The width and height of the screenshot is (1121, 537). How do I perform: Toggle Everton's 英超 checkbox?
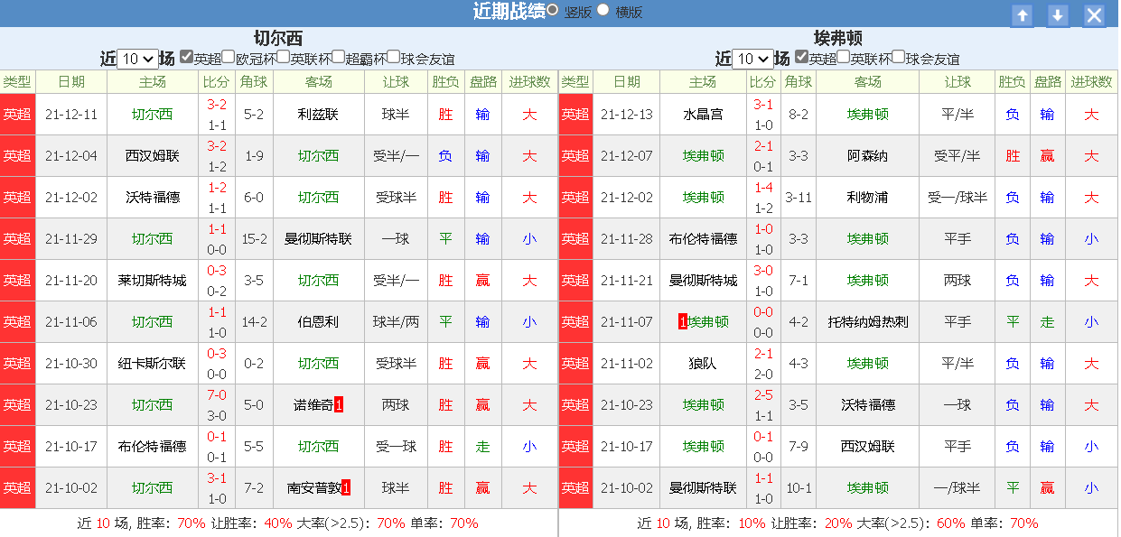click(x=801, y=57)
